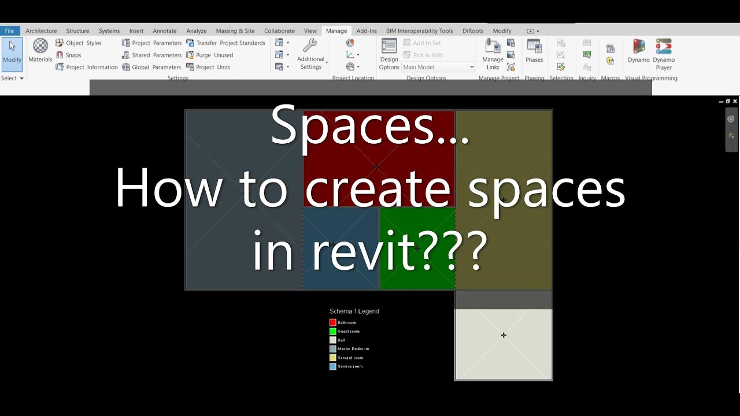Click the Decal Types icon in Manage Project

click(x=511, y=55)
